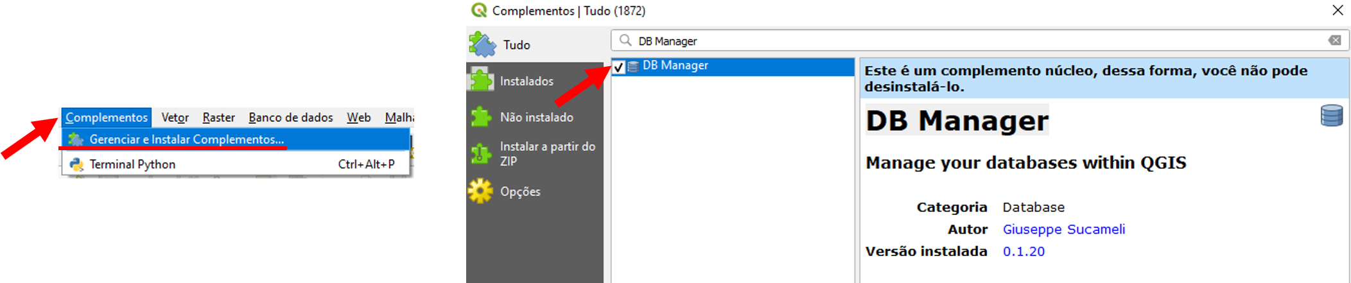This screenshot has height=283, width=1351.
Task: Close the Complementos dialog window
Action: pos(1338,10)
